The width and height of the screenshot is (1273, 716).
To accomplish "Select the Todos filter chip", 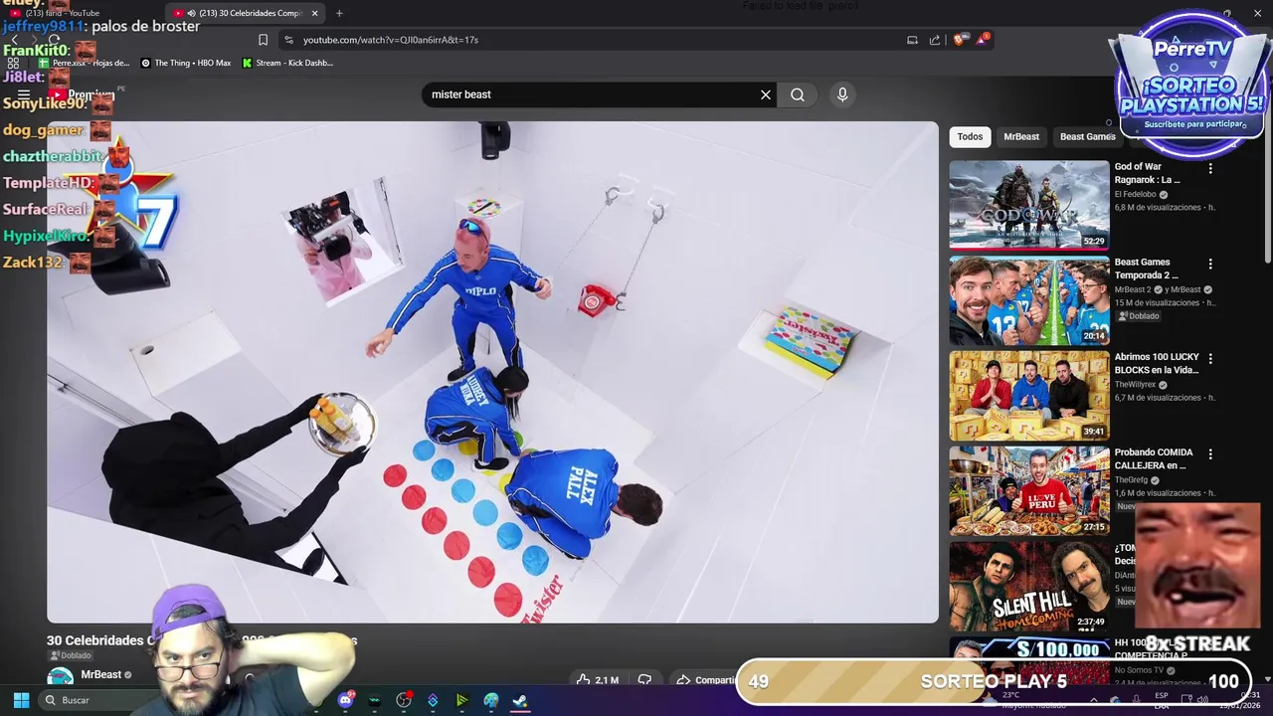I will click(x=970, y=137).
